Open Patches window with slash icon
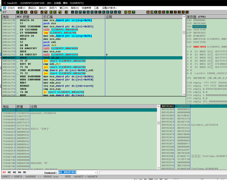227x180 pixels. (x=100, y=12)
